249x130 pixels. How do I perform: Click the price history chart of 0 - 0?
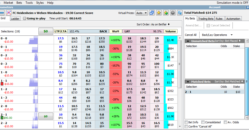coord(33,40)
